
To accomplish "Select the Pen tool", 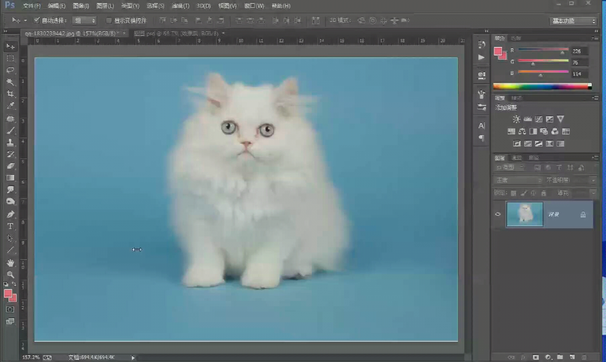I will tap(10, 214).
